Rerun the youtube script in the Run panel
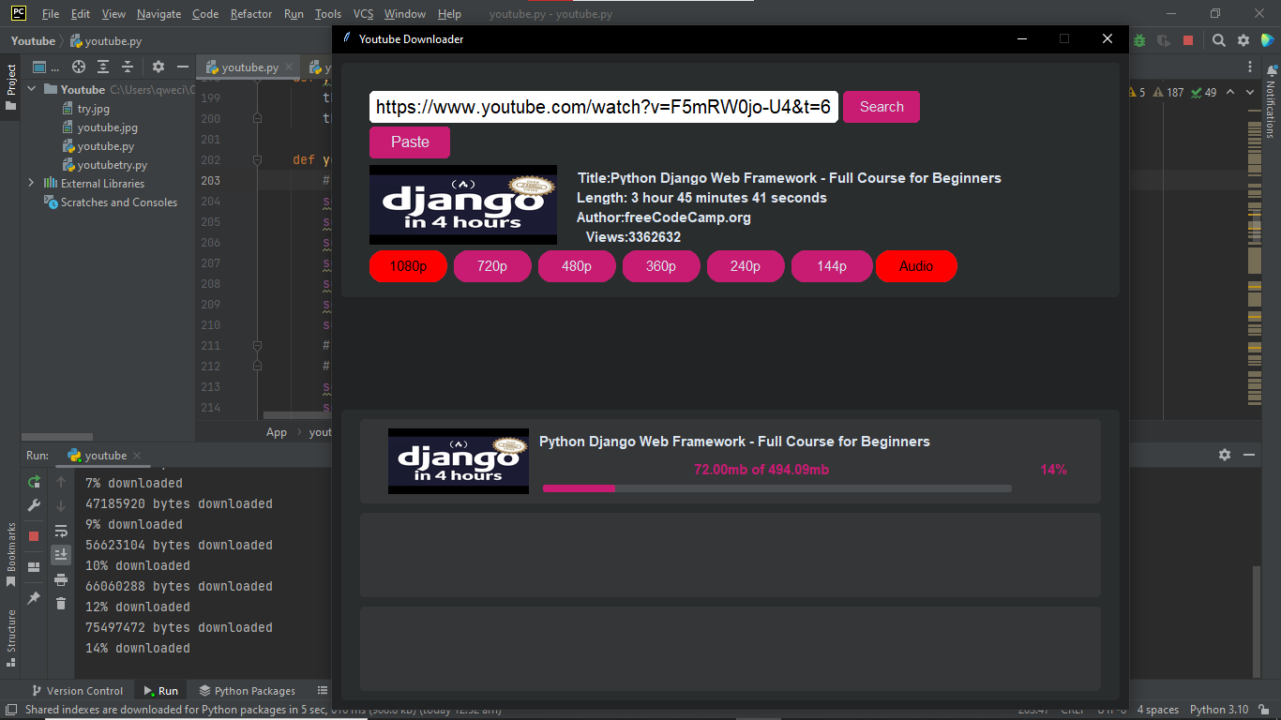 point(34,482)
